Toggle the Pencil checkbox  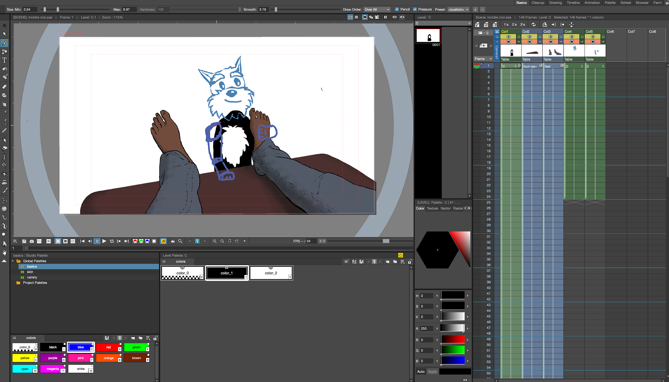397,9
